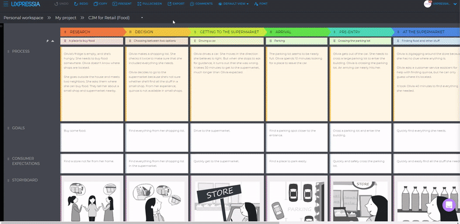Click the pin icon above Process row

(47, 41)
